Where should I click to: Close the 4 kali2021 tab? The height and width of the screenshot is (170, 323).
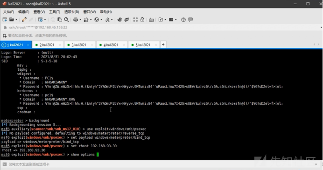[x=124, y=45]
